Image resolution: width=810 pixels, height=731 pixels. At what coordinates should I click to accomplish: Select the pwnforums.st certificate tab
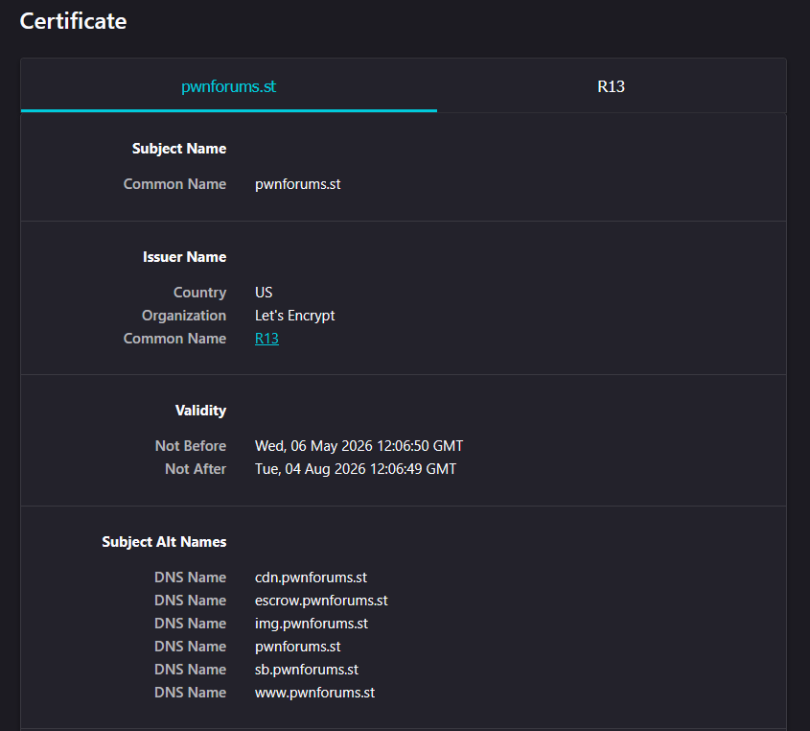coord(229,86)
